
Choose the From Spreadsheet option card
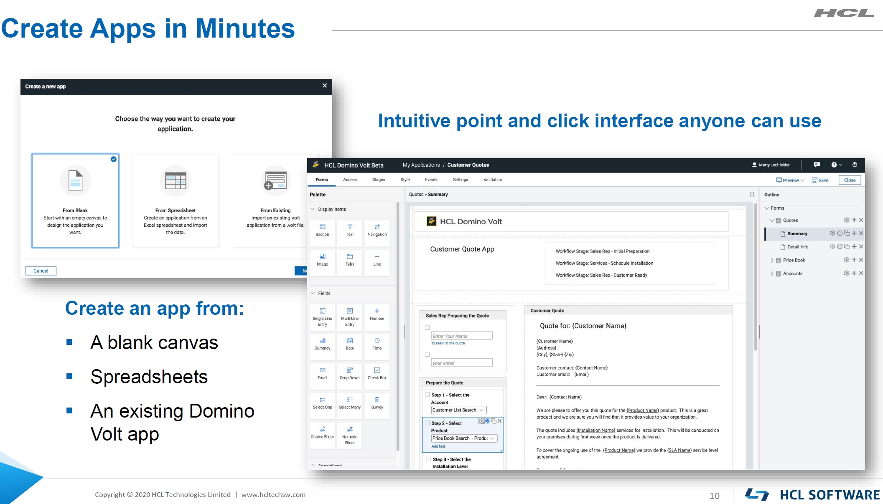point(176,200)
